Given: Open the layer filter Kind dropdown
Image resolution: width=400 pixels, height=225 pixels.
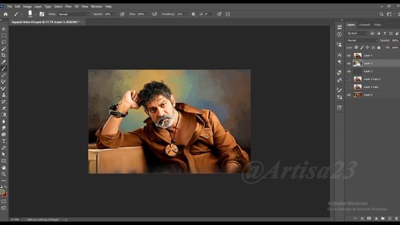Looking at the screenshot, I should tap(357, 33).
